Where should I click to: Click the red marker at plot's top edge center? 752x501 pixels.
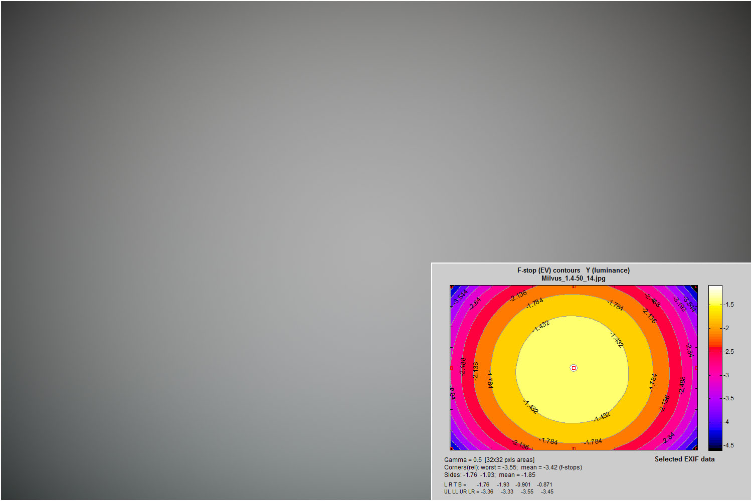[x=574, y=287]
